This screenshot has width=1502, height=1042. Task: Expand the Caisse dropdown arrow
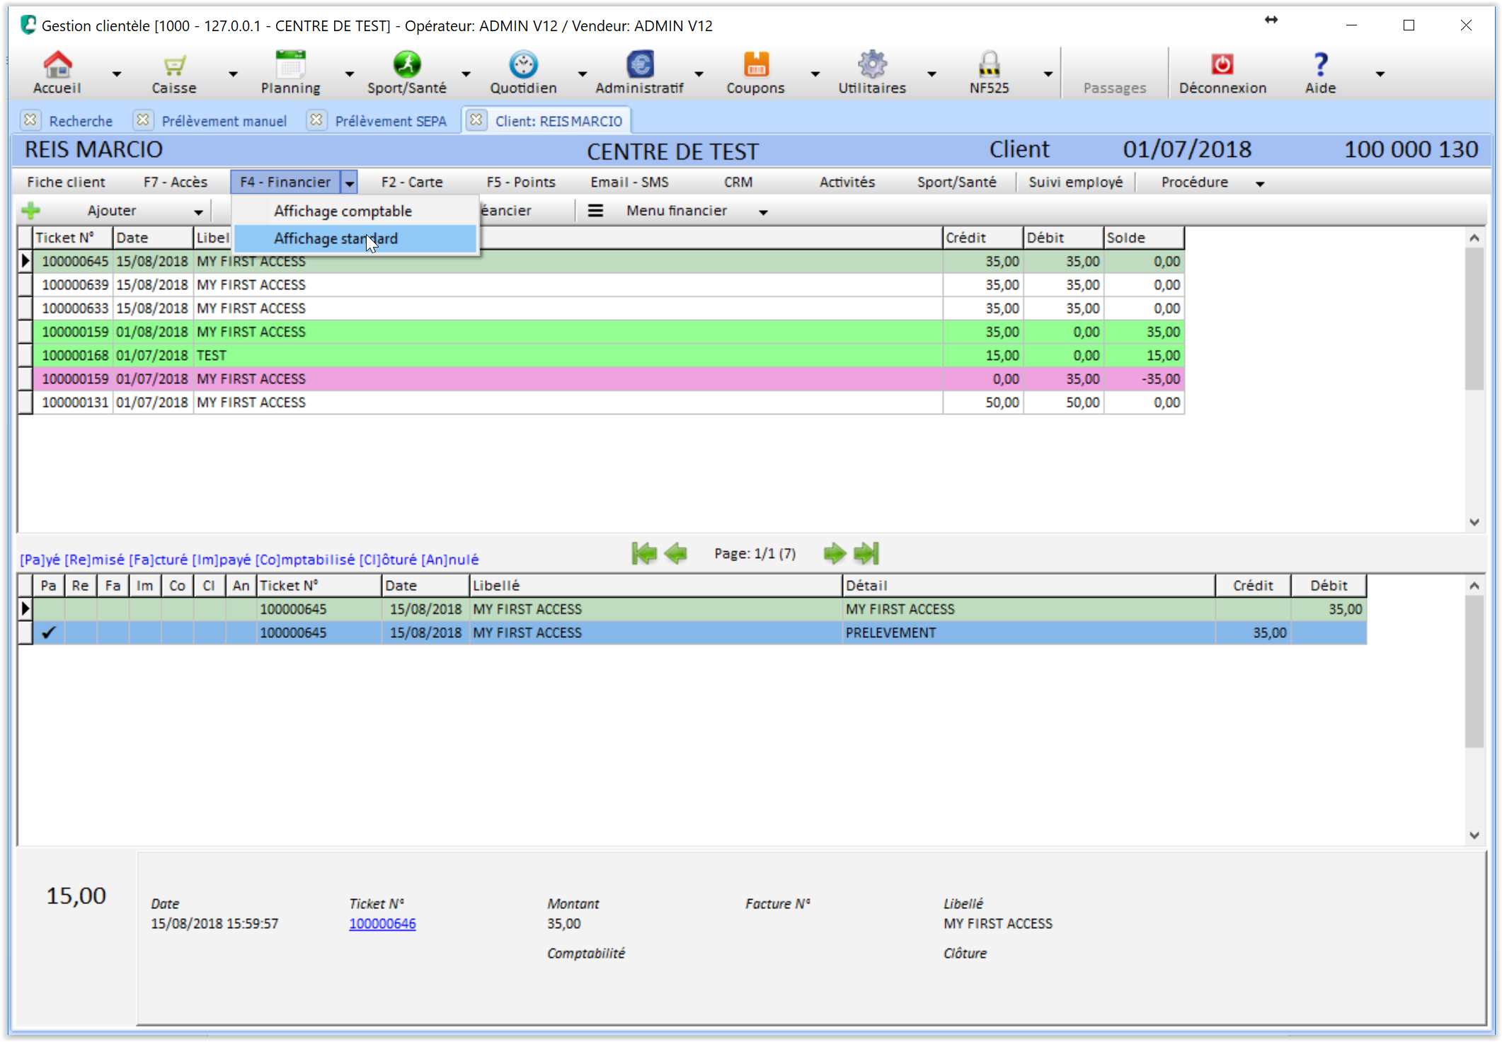click(233, 74)
